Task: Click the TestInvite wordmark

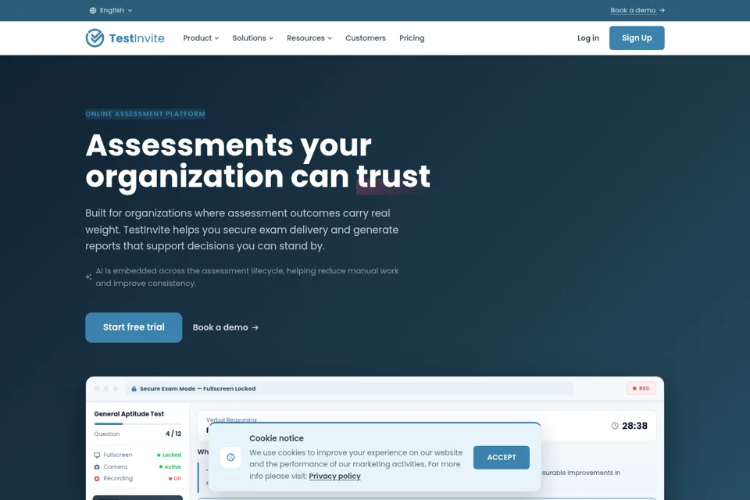Action: 137,38
